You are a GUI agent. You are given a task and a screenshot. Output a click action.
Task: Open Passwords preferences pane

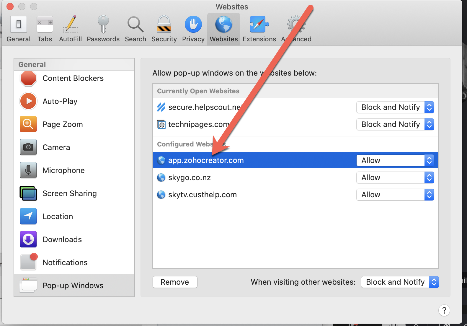click(103, 29)
